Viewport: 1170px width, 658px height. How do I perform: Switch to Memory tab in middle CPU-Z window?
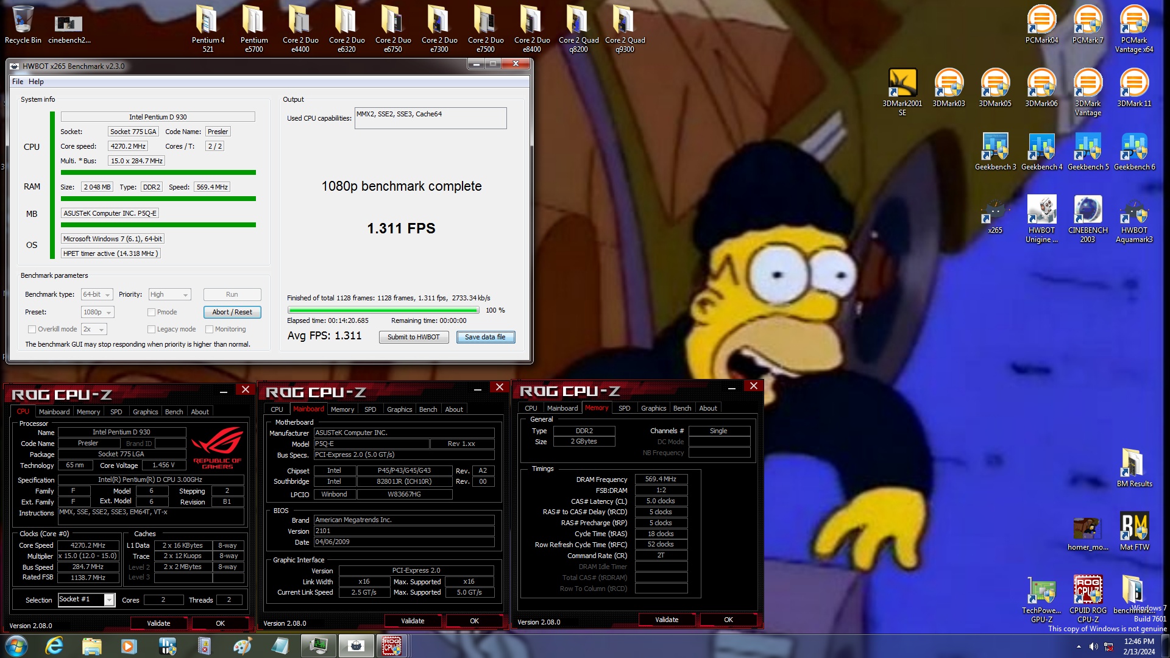tap(342, 409)
